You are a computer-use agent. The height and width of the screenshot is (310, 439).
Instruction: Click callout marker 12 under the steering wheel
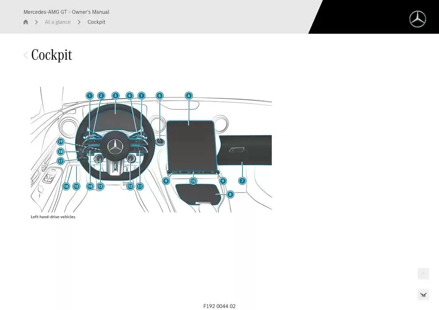click(130, 186)
